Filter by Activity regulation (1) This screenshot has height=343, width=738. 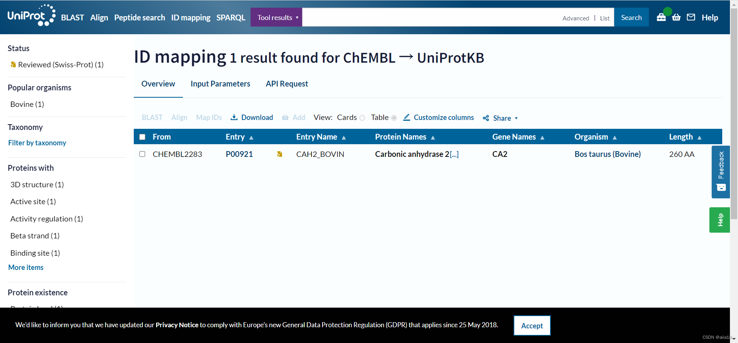[47, 219]
